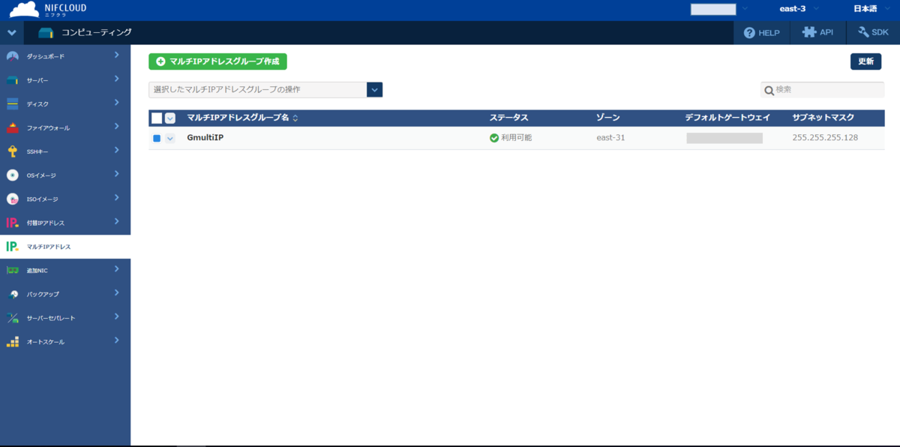Click the 追加NIC card icon
The width and height of the screenshot is (900, 447).
click(x=13, y=270)
